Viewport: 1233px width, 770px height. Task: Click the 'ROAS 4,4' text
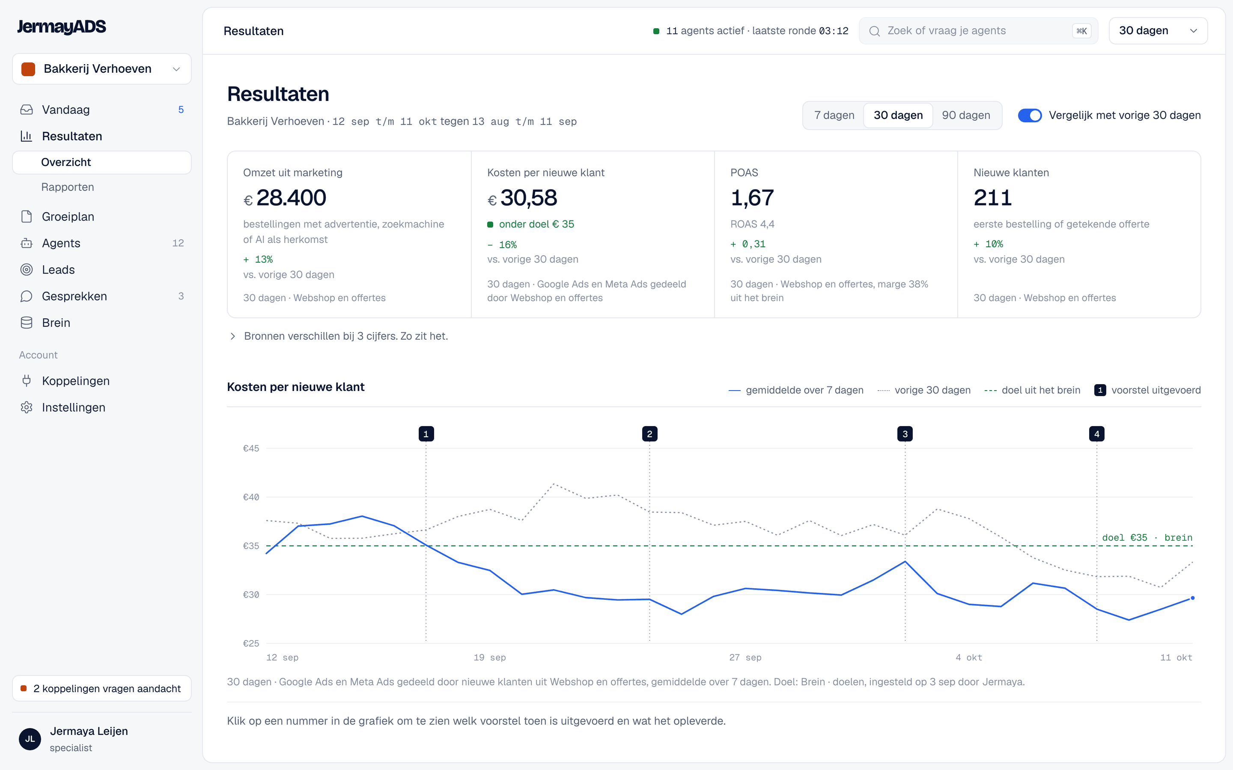753,224
